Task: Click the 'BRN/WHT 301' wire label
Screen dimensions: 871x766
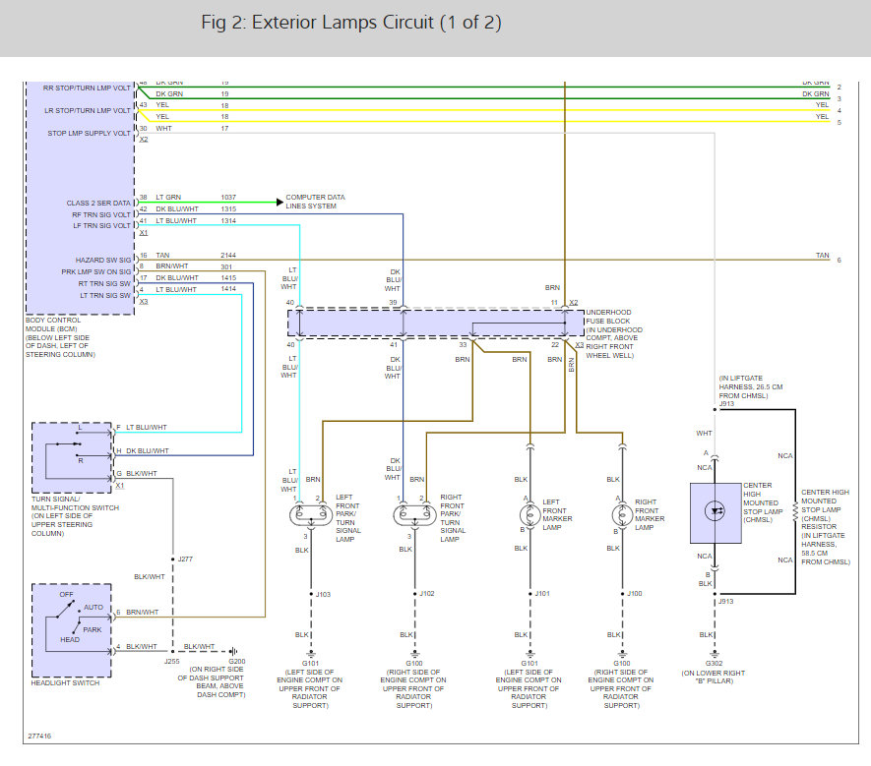Action: pyautogui.click(x=194, y=266)
